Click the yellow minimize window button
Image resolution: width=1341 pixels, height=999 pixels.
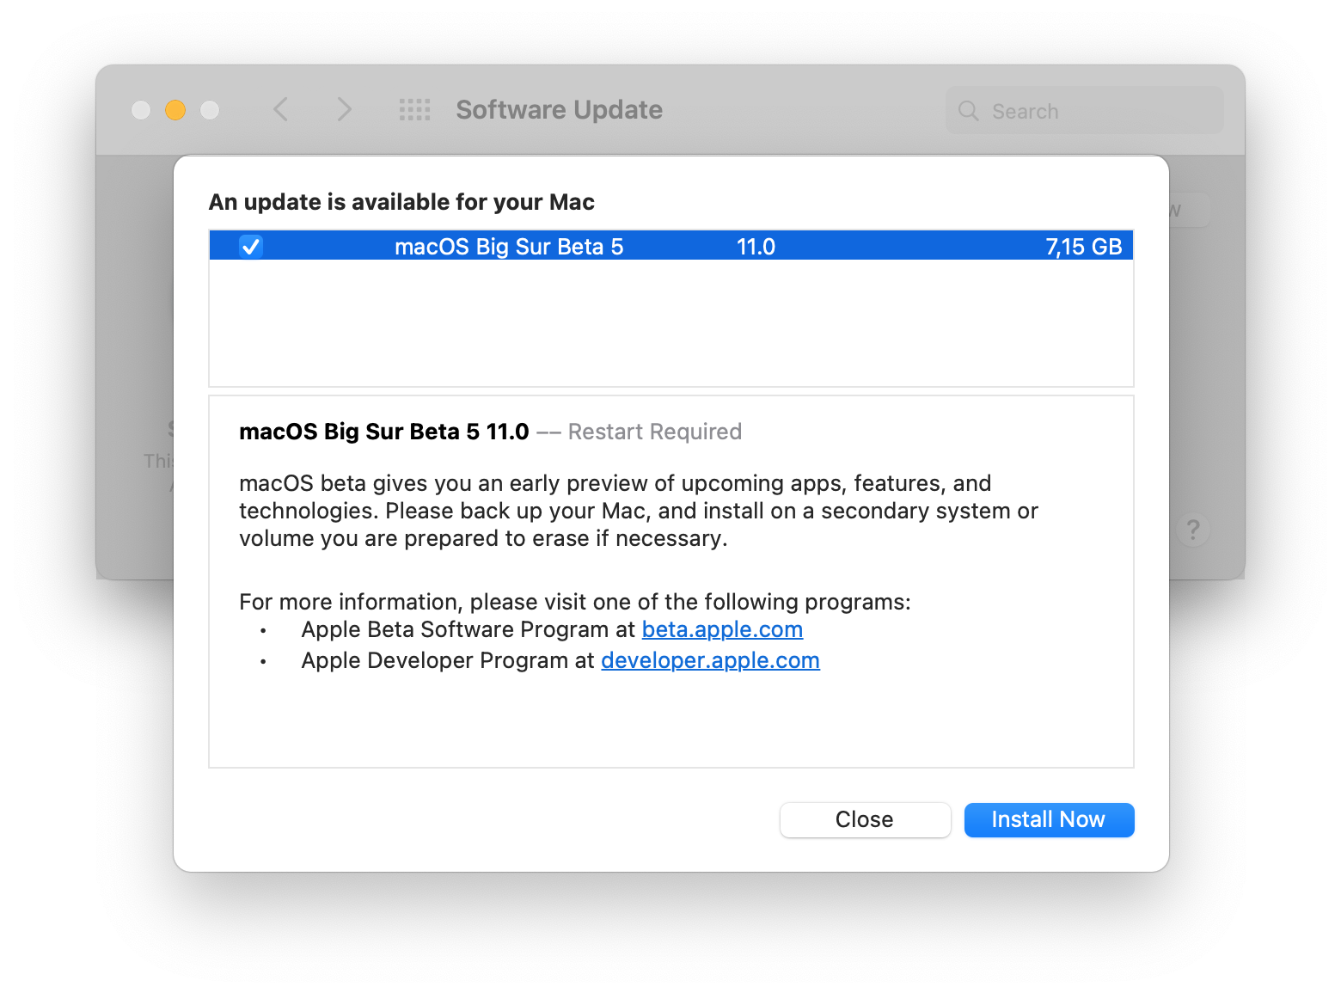pos(175,110)
